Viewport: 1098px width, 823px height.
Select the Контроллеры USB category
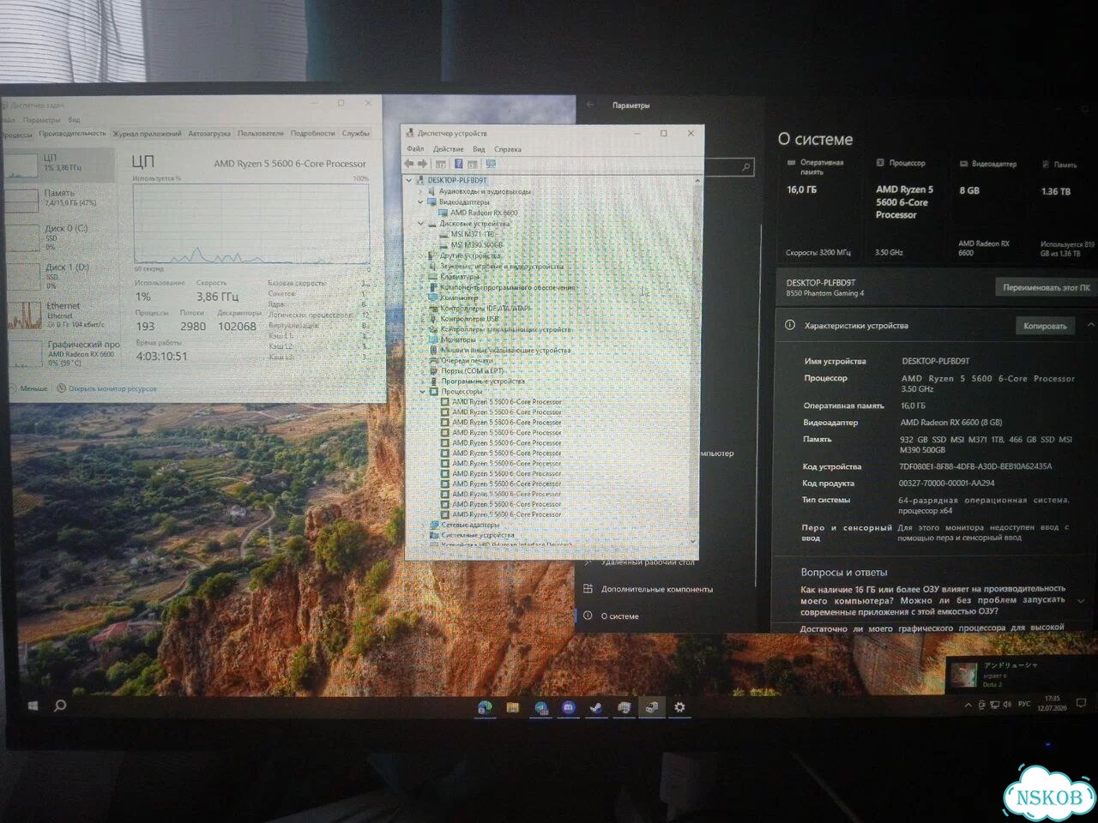coord(469,319)
